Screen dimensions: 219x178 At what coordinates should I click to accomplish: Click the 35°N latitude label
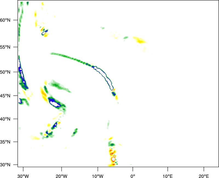5,142
